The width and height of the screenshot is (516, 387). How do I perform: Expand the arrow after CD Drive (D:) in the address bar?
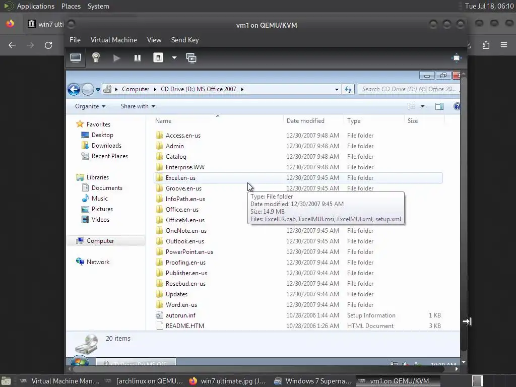(242, 89)
